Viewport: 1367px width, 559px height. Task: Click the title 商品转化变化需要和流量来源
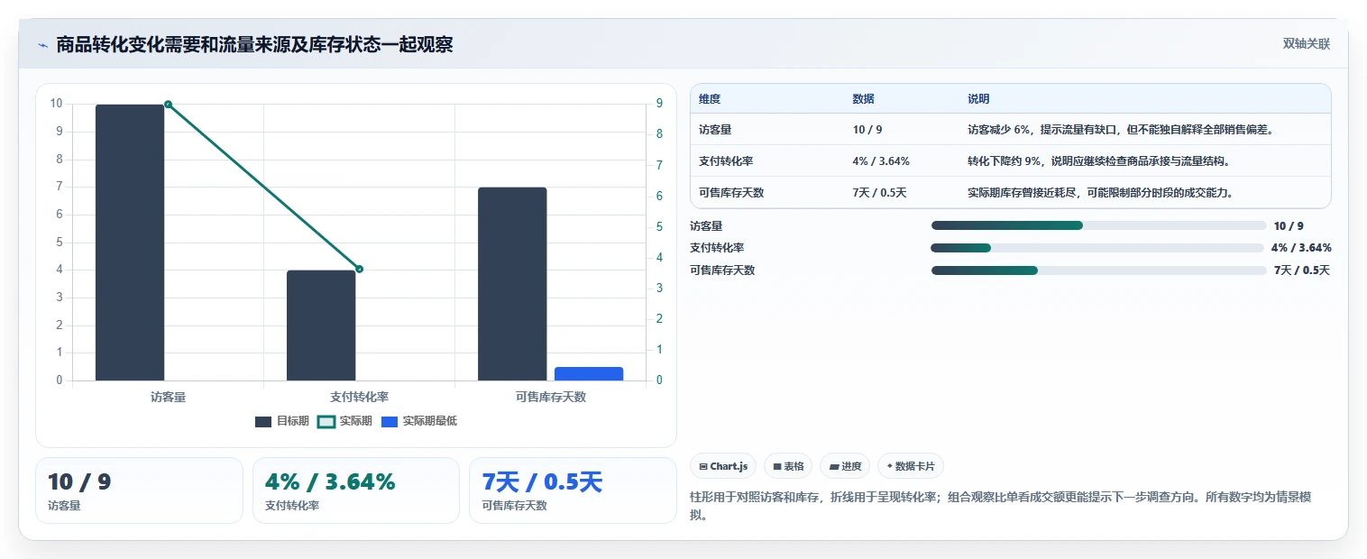click(254, 45)
